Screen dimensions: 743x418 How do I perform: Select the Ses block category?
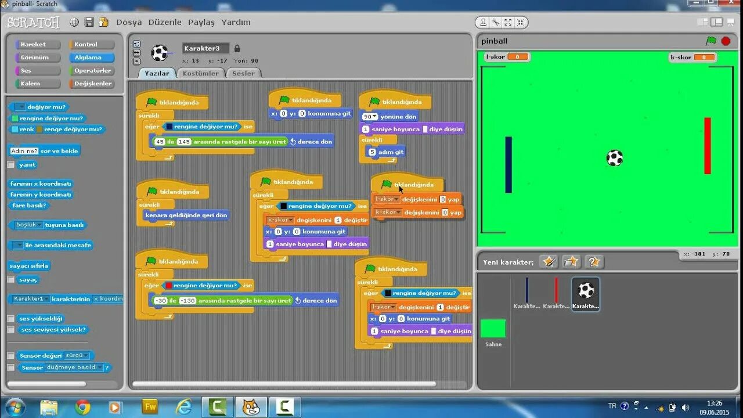[x=38, y=71]
